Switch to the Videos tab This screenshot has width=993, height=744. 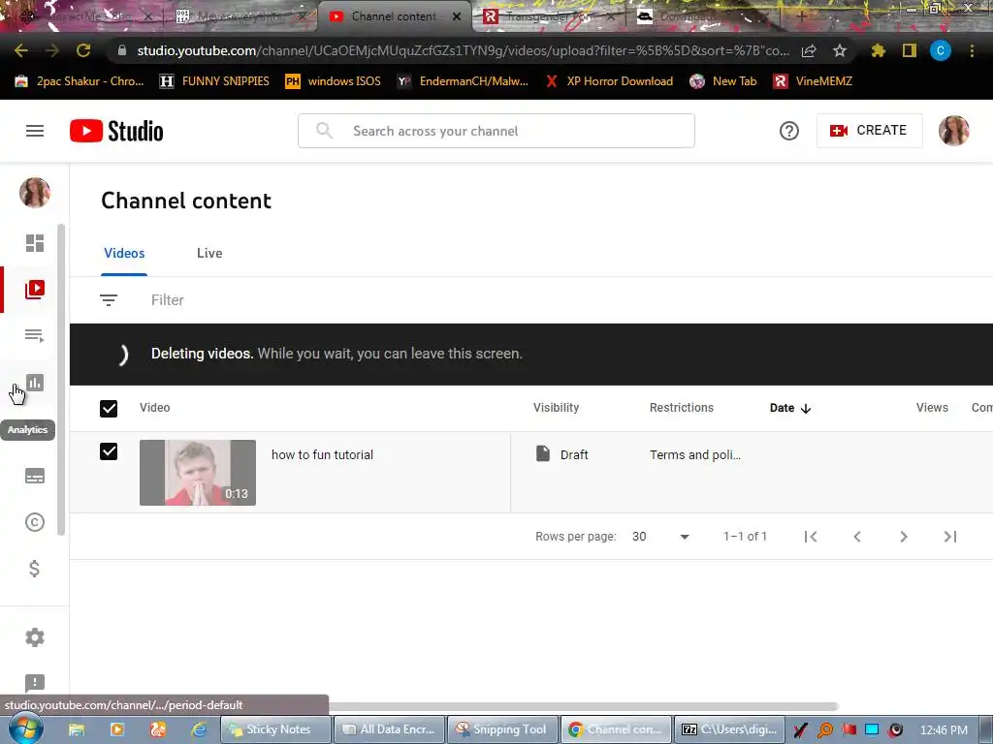click(124, 253)
